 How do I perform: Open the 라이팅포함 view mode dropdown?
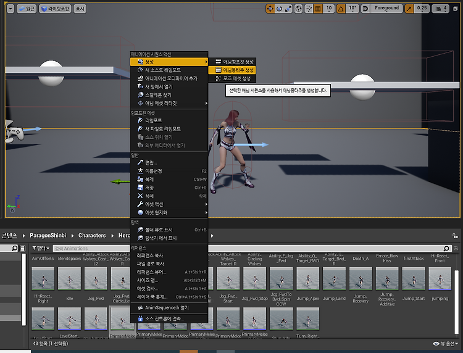click(55, 9)
